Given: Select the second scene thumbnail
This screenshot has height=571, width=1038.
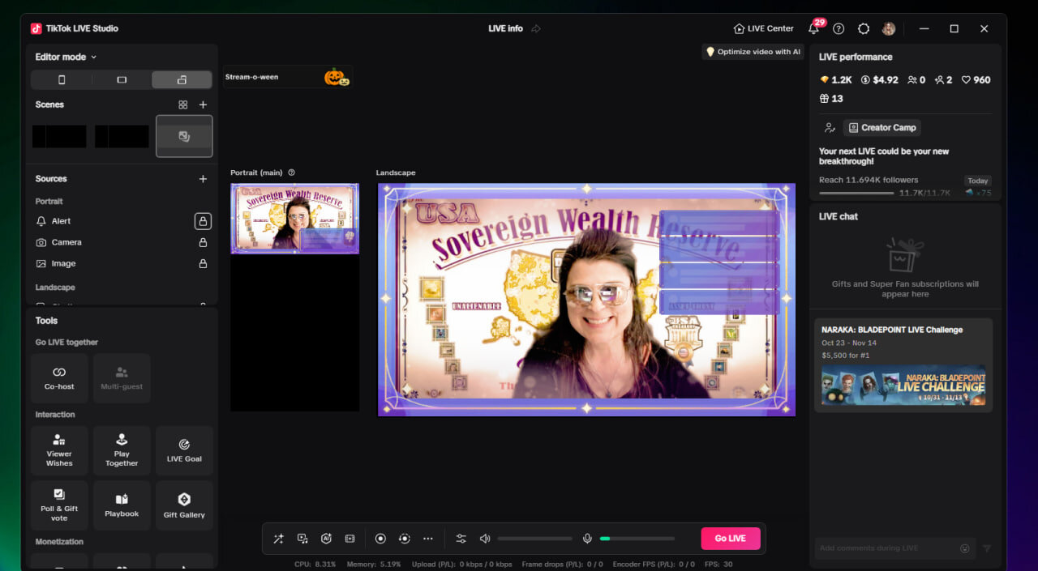Looking at the screenshot, I should point(122,136).
